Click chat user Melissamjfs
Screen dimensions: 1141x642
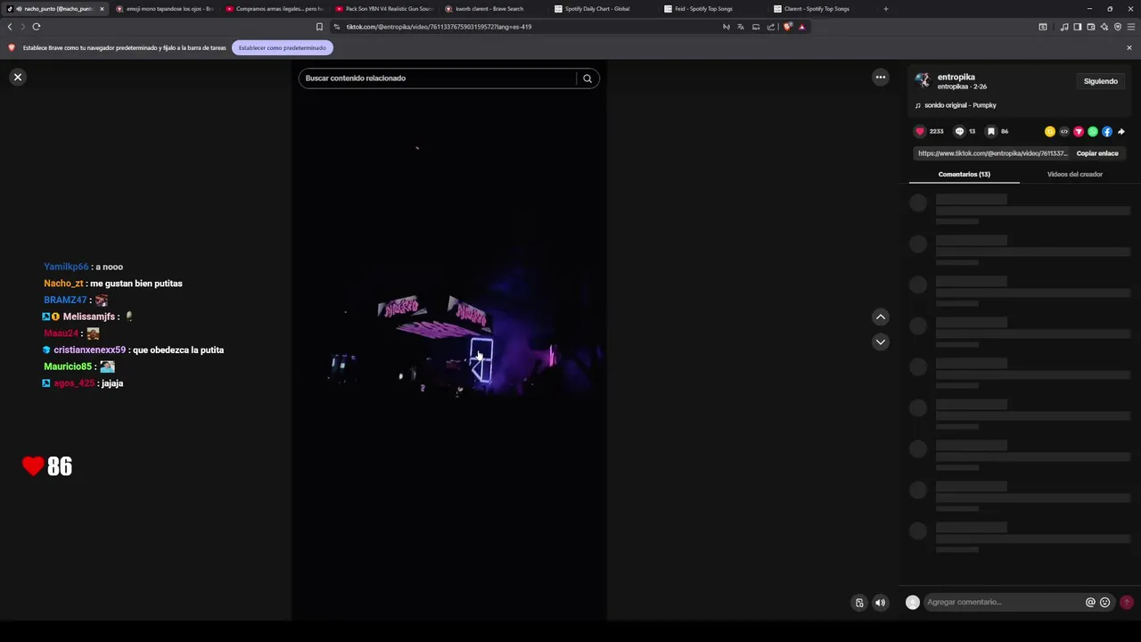(89, 317)
